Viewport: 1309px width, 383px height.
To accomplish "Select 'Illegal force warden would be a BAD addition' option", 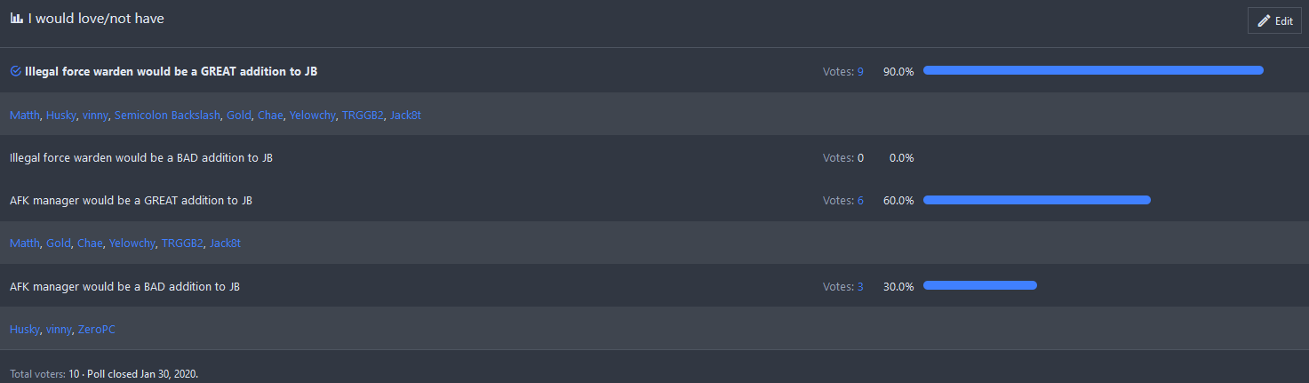I will tap(140, 158).
